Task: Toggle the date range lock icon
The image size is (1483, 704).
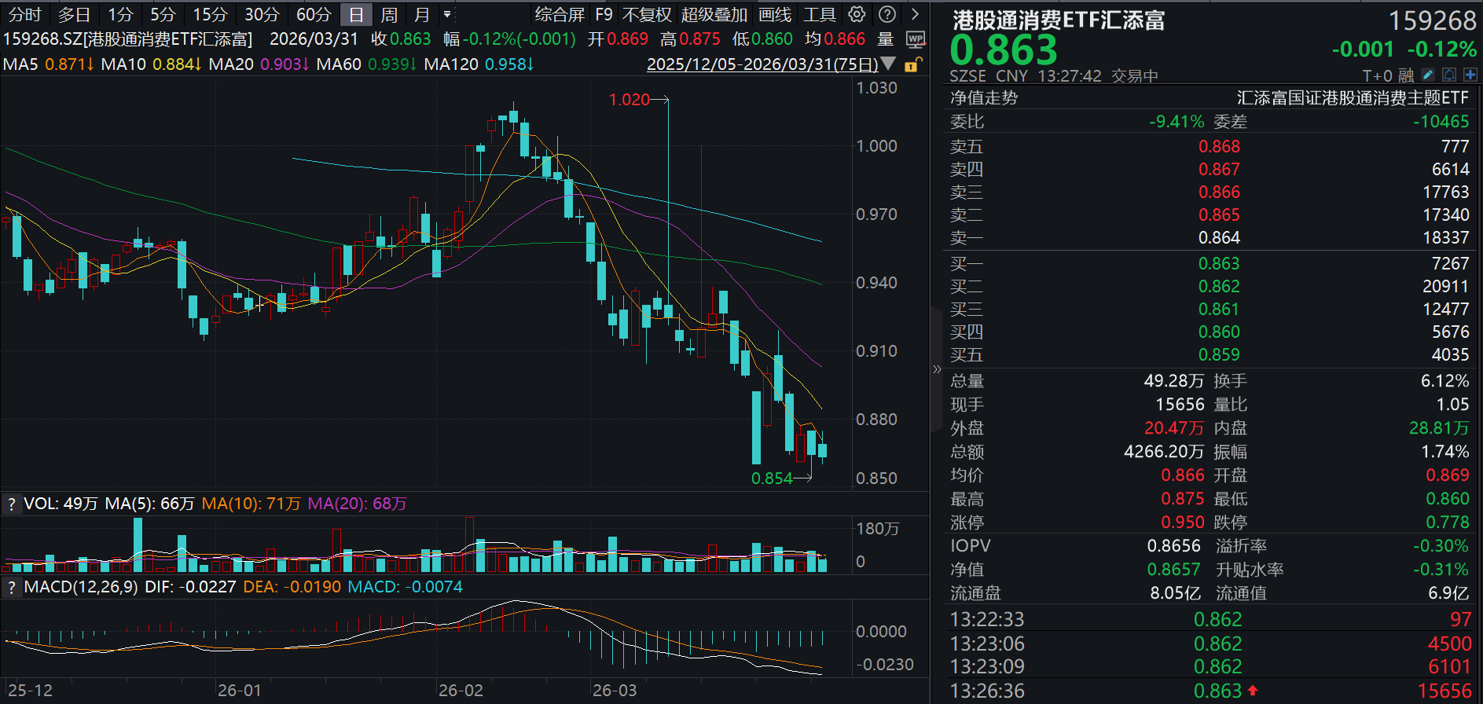Action: click(x=912, y=64)
